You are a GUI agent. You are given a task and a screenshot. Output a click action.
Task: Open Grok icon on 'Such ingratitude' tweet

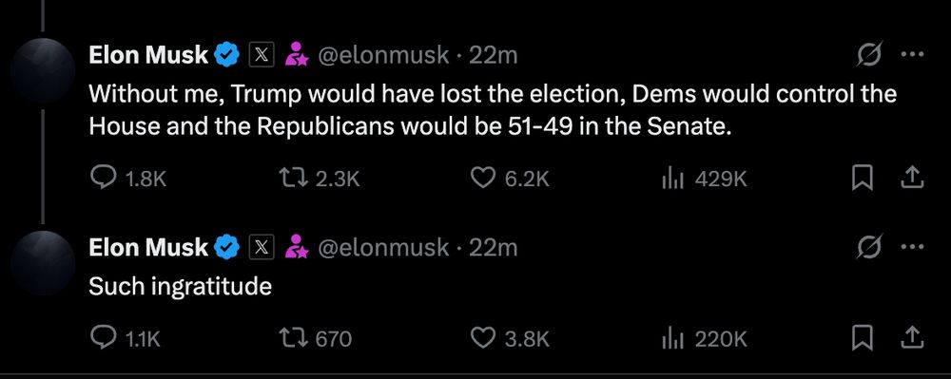(870, 247)
